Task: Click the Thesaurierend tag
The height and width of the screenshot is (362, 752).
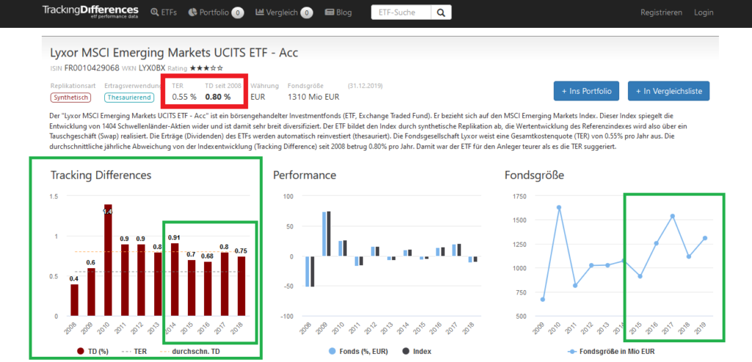Action: click(x=129, y=98)
